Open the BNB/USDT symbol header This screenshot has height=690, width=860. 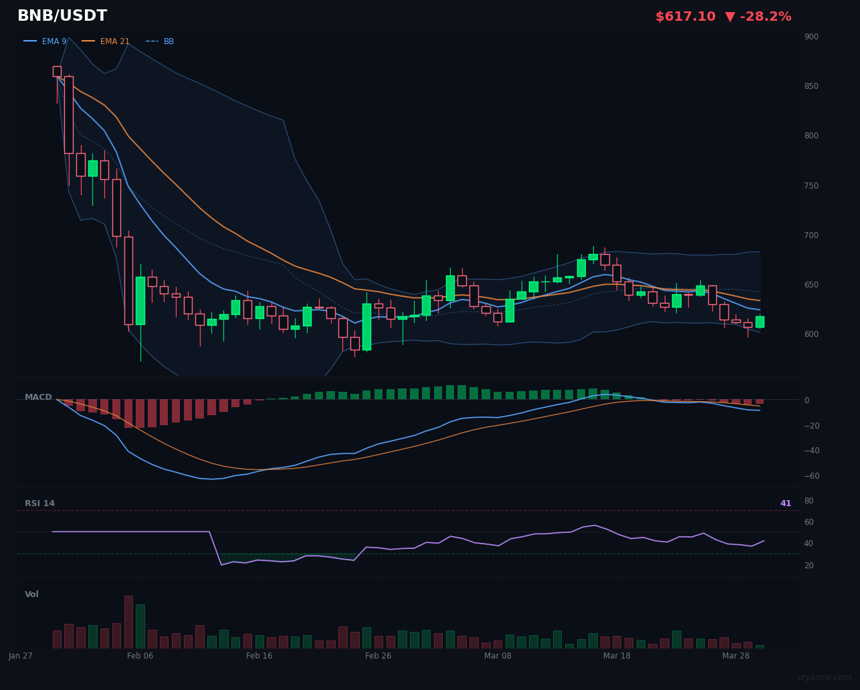click(62, 15)
